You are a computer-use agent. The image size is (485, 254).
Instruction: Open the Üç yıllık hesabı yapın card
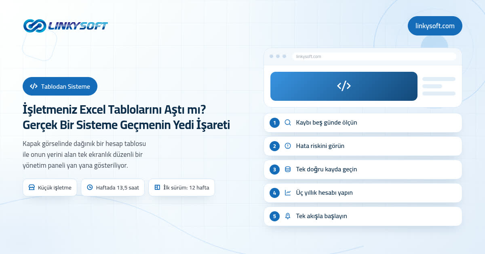point(363,193)
